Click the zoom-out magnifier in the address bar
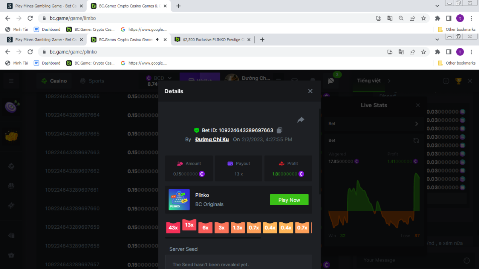The width and height of the screenshot is (479, 269). coord(401,18)
